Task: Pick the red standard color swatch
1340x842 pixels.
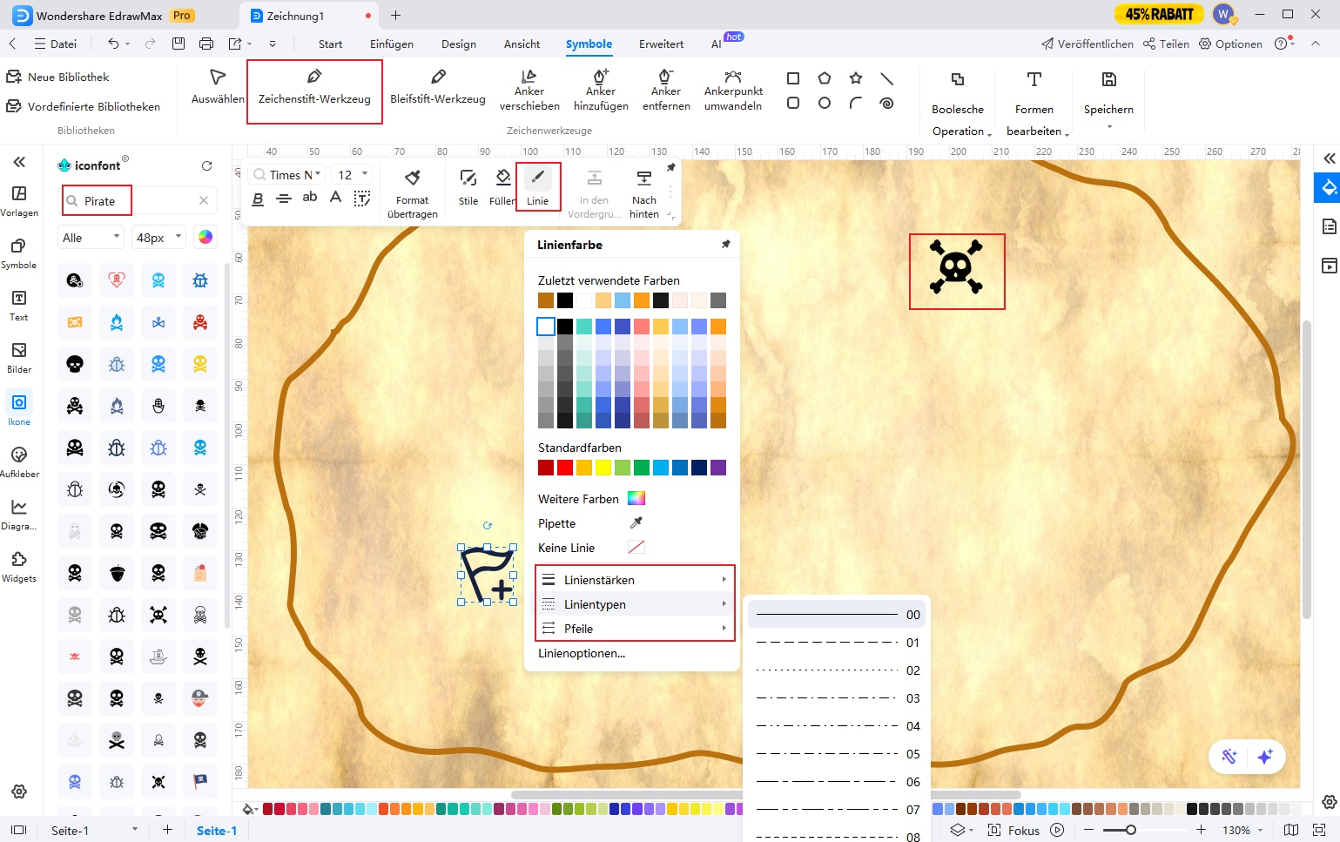Action: point(565,468)
